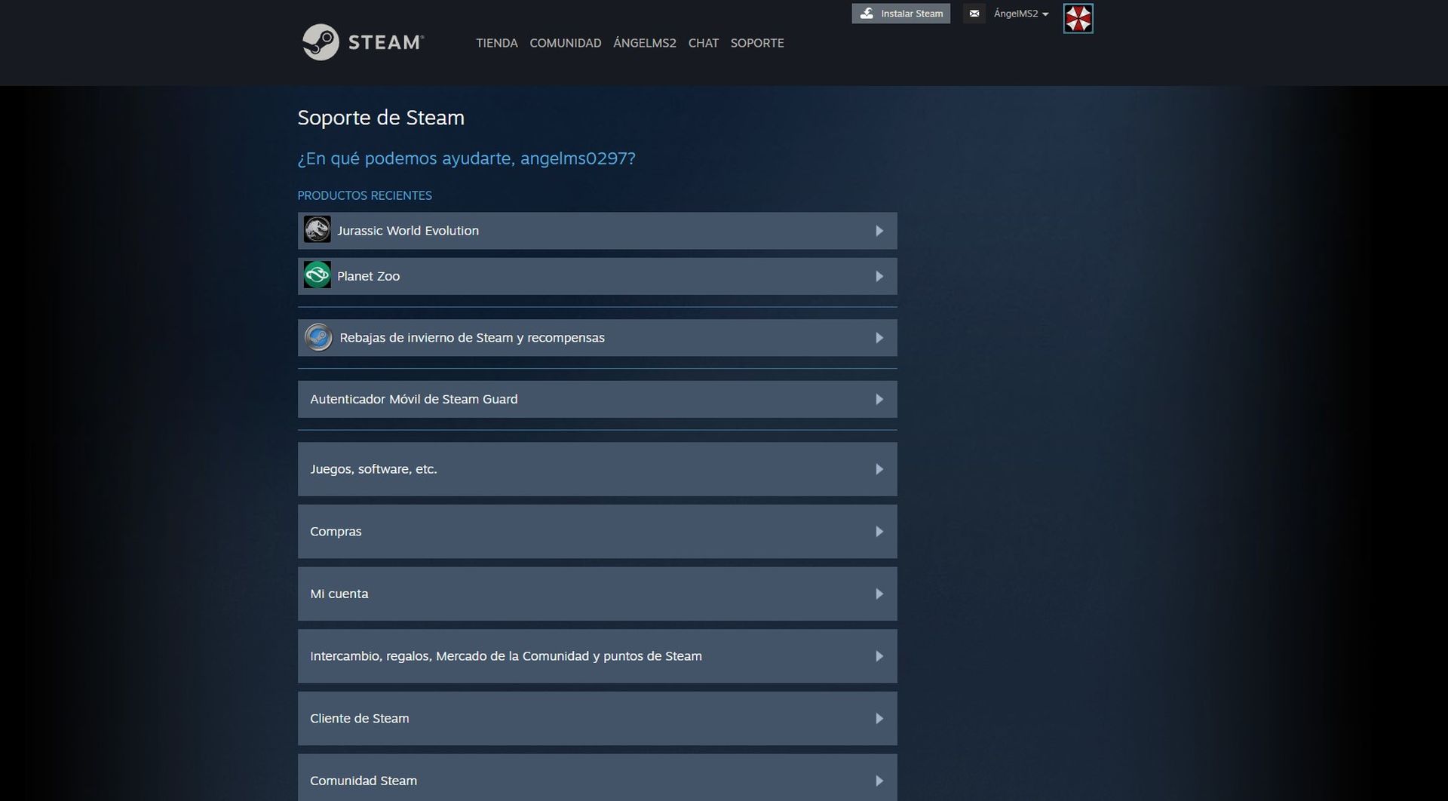Open profile via the Umbrella Corporation avatar

[1078, 17]
